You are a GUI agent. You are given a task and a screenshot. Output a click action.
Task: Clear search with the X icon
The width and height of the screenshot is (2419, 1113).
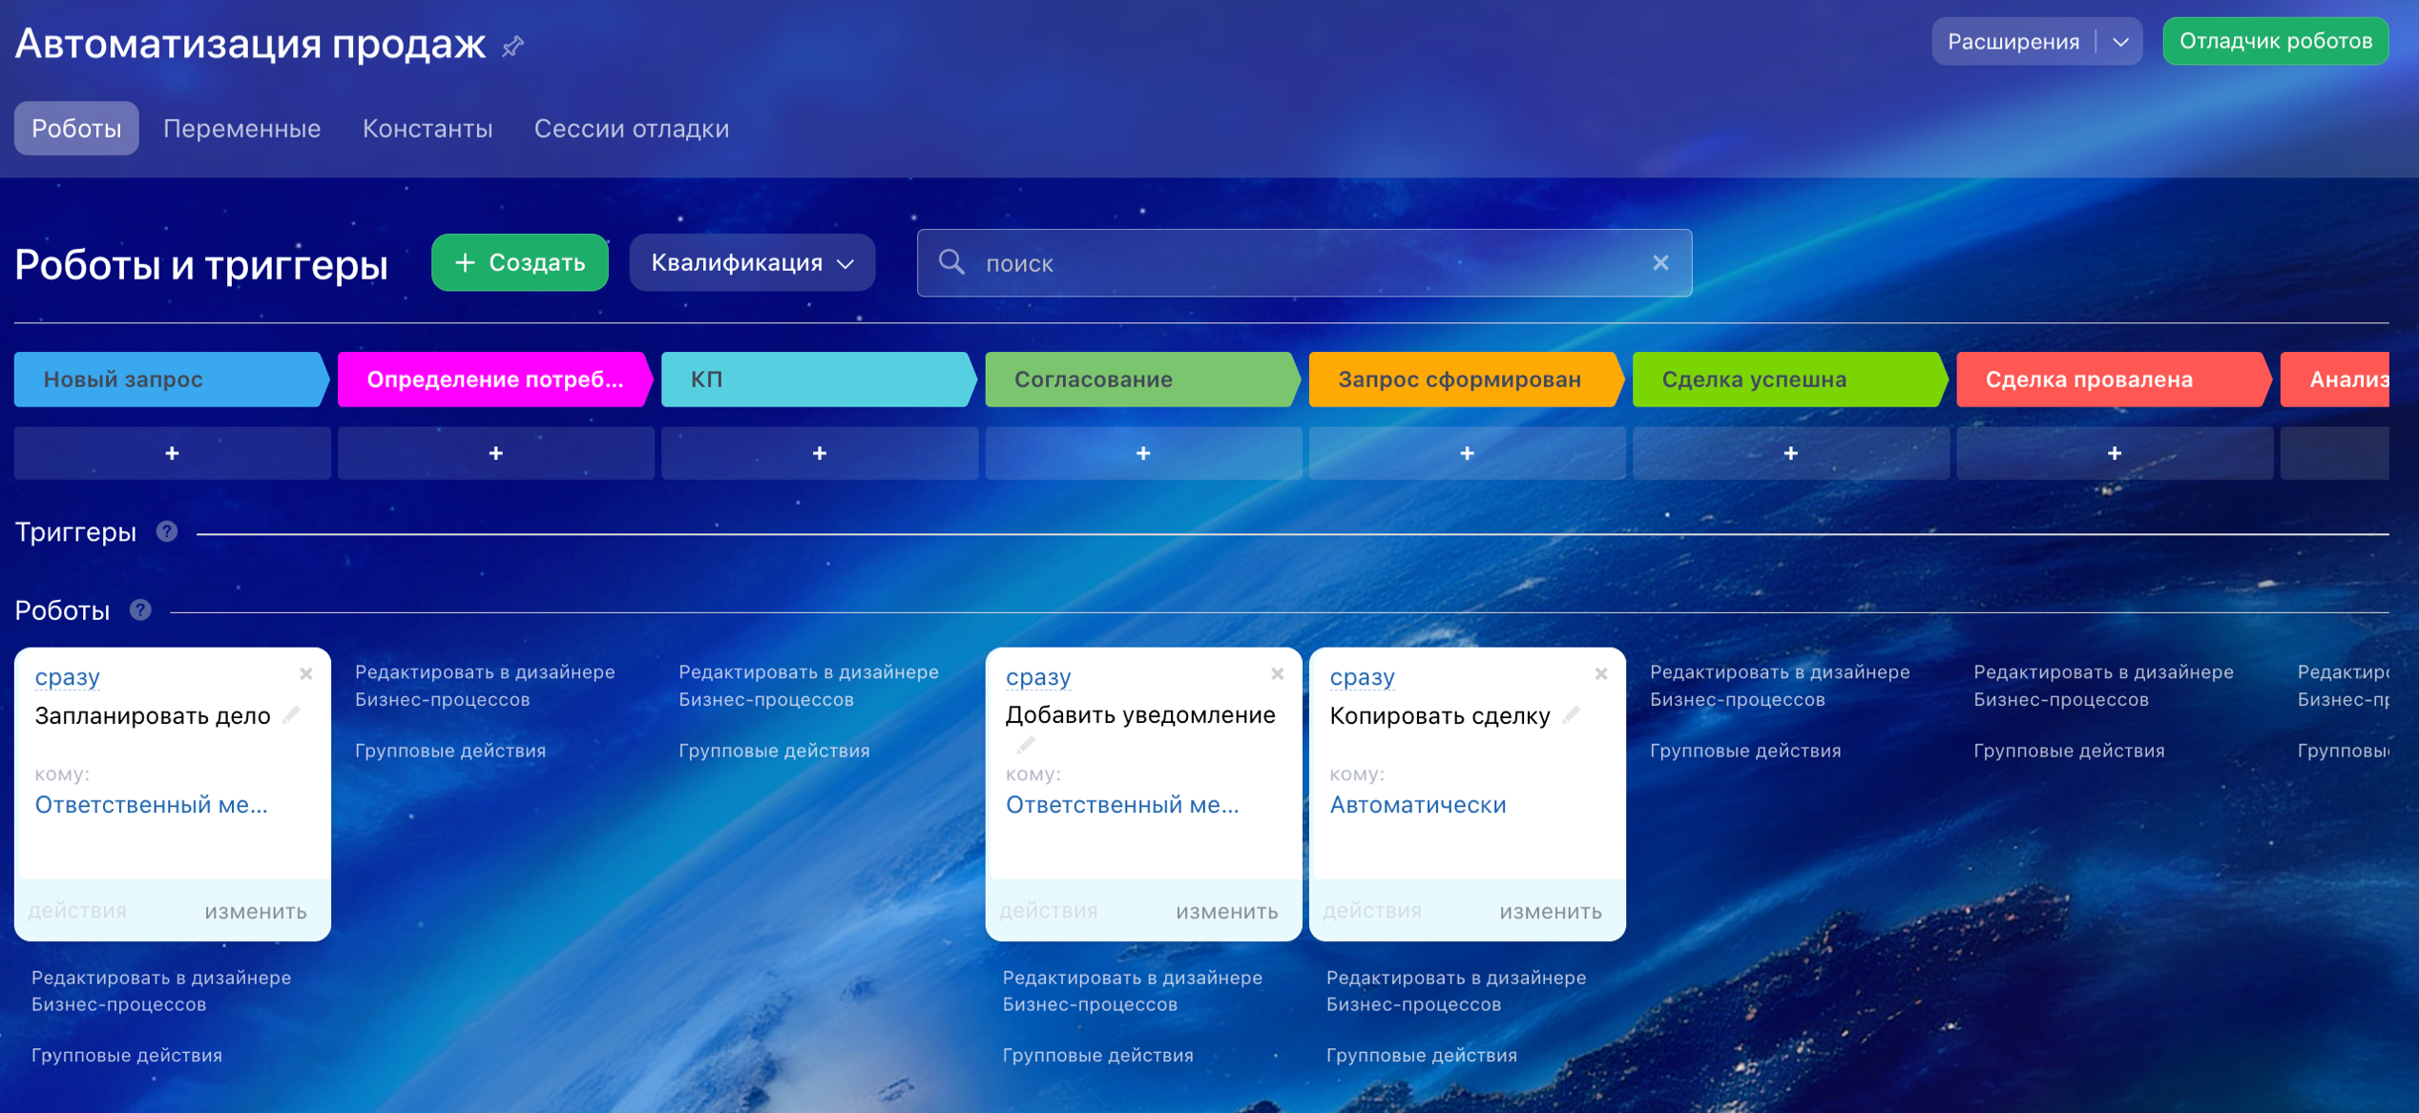click(1660, 262)
